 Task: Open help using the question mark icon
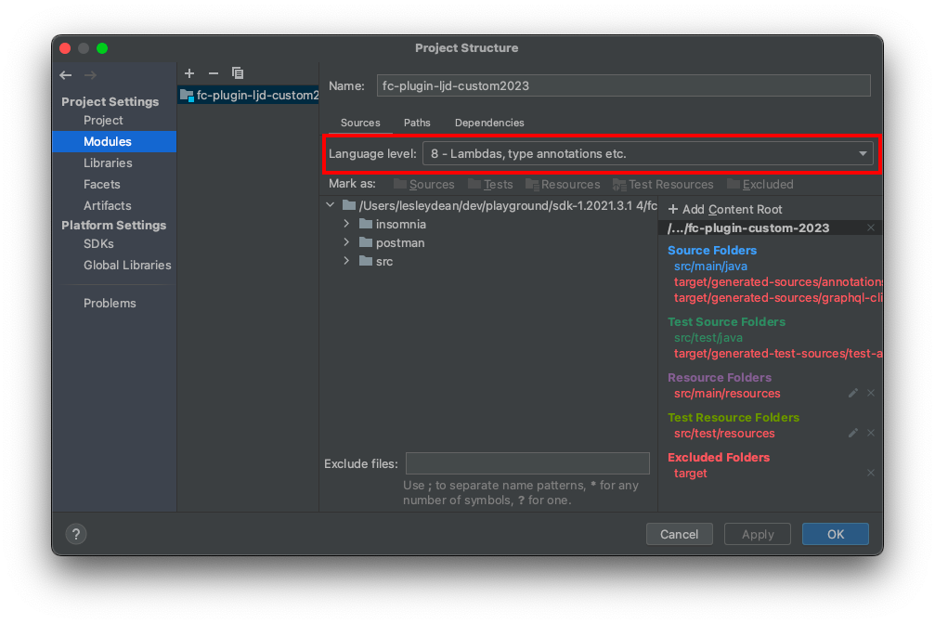pyautogui.click(x=75, y=534)
